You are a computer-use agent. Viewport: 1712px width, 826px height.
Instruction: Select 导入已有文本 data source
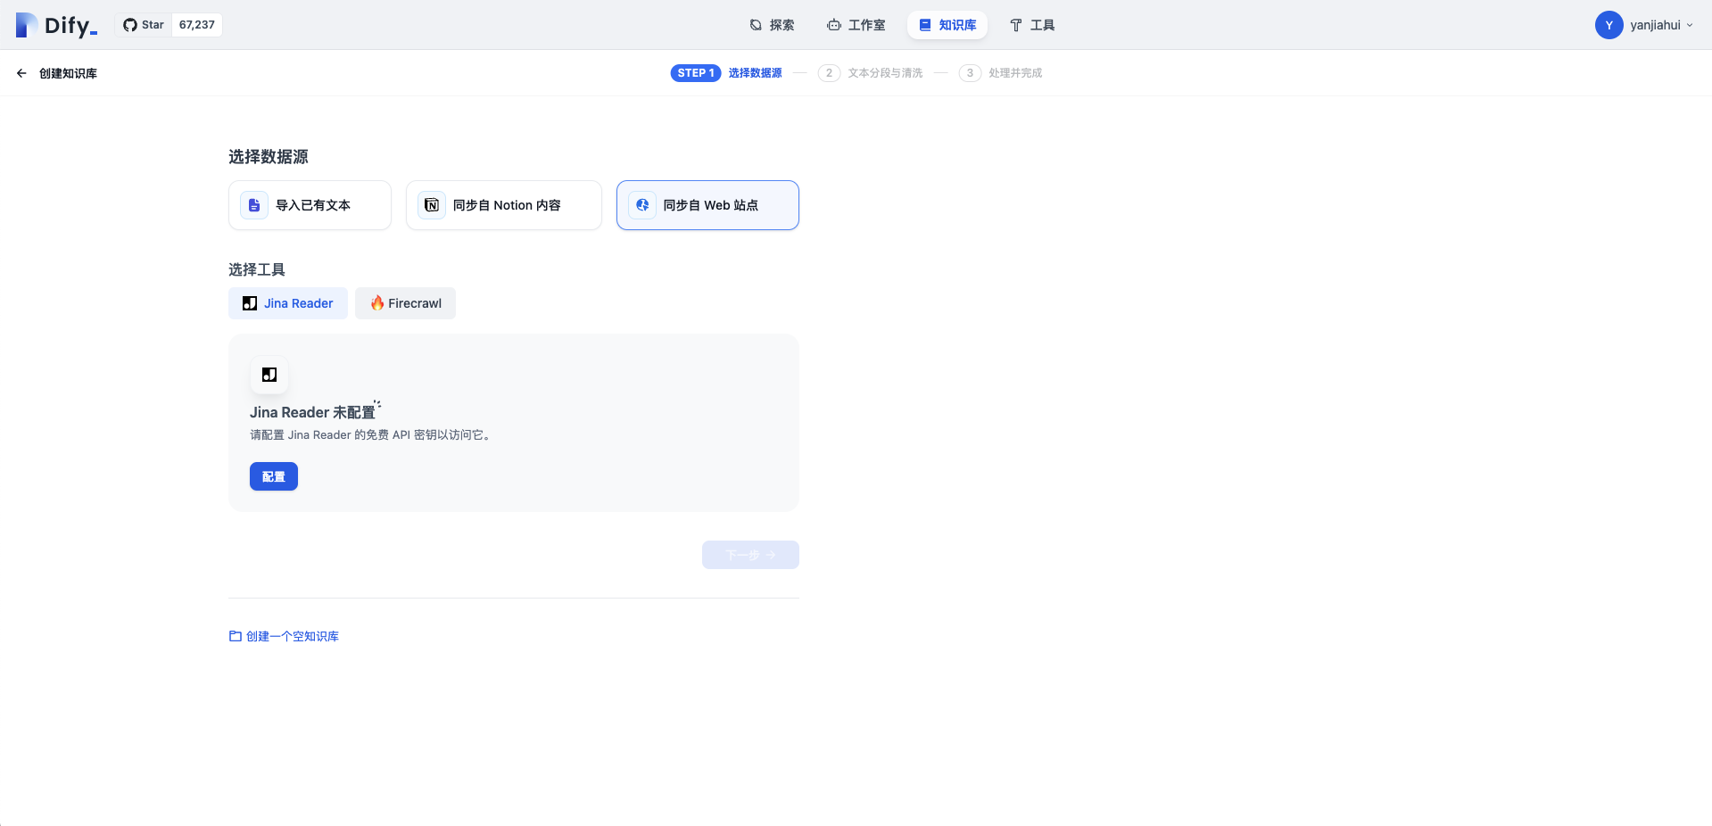310,205
